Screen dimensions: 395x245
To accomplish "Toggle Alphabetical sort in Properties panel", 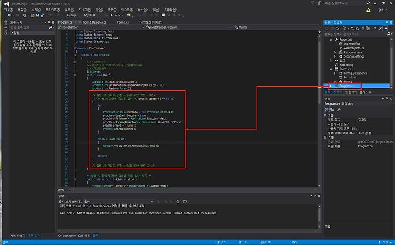I will point(332,110).
